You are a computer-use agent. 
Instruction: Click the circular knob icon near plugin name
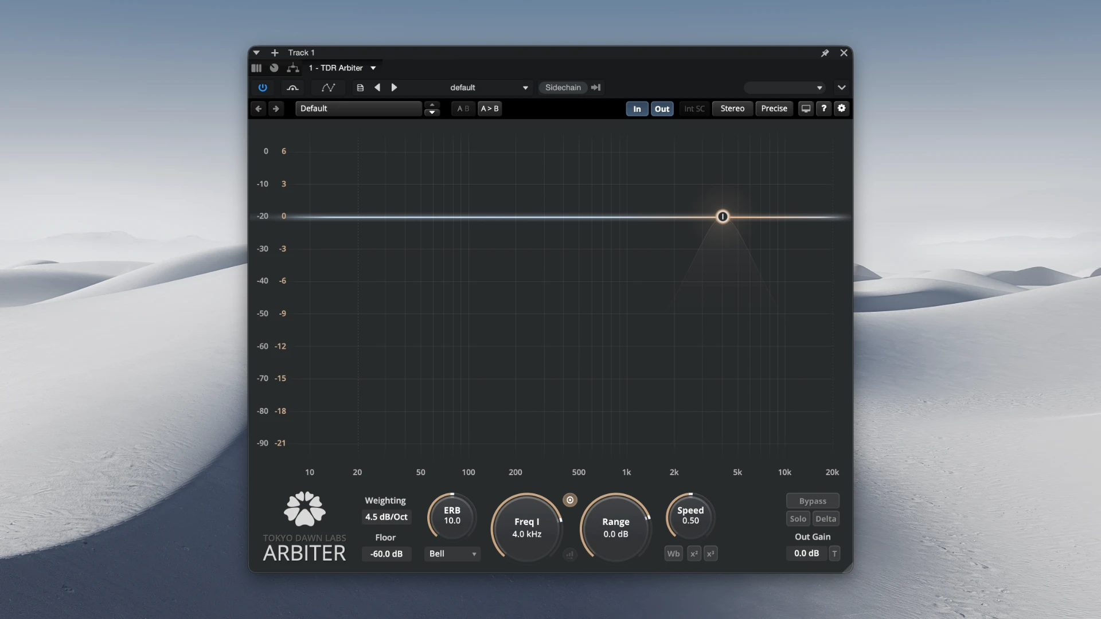pyautogui.click(x=274, y=68)
